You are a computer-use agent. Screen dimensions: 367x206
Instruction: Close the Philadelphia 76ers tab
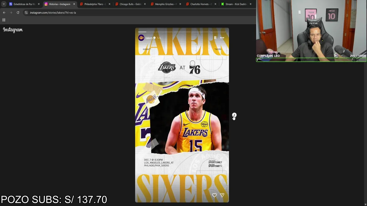[x=110, y=4]
